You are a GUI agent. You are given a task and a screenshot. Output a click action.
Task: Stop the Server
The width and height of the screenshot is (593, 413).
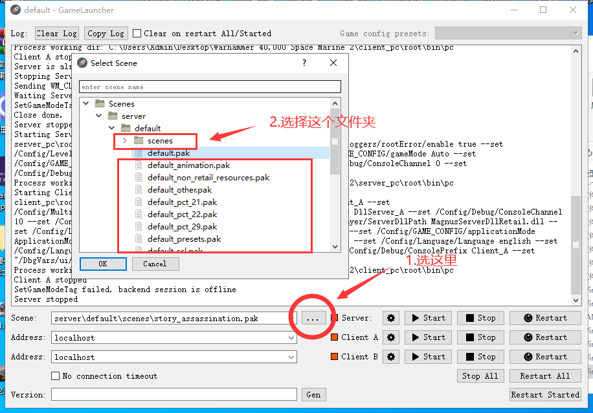click(x=480, y=318)
